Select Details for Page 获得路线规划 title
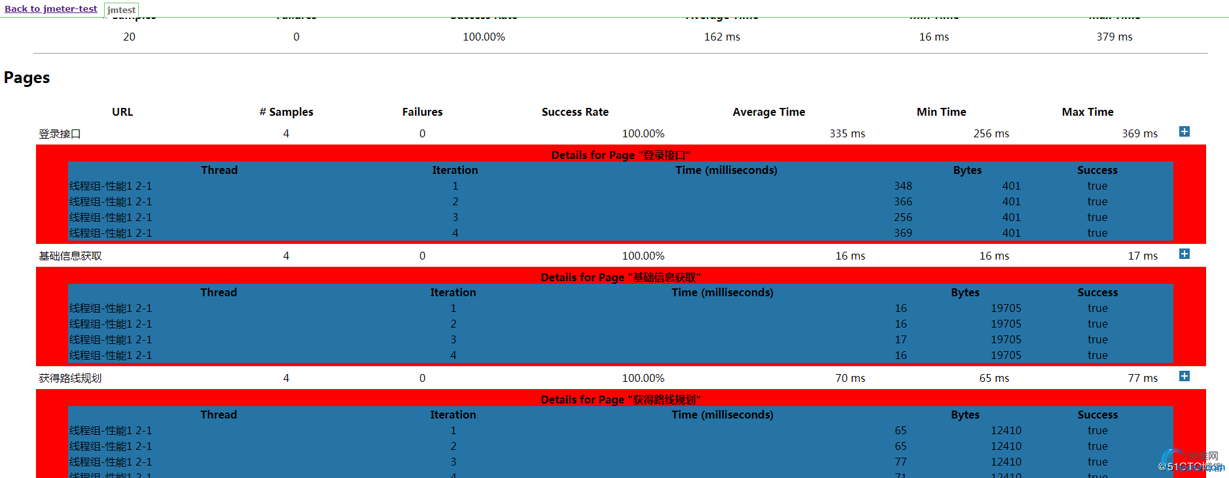Screen dimensions: 1229x478 click(x=621, y=400)
